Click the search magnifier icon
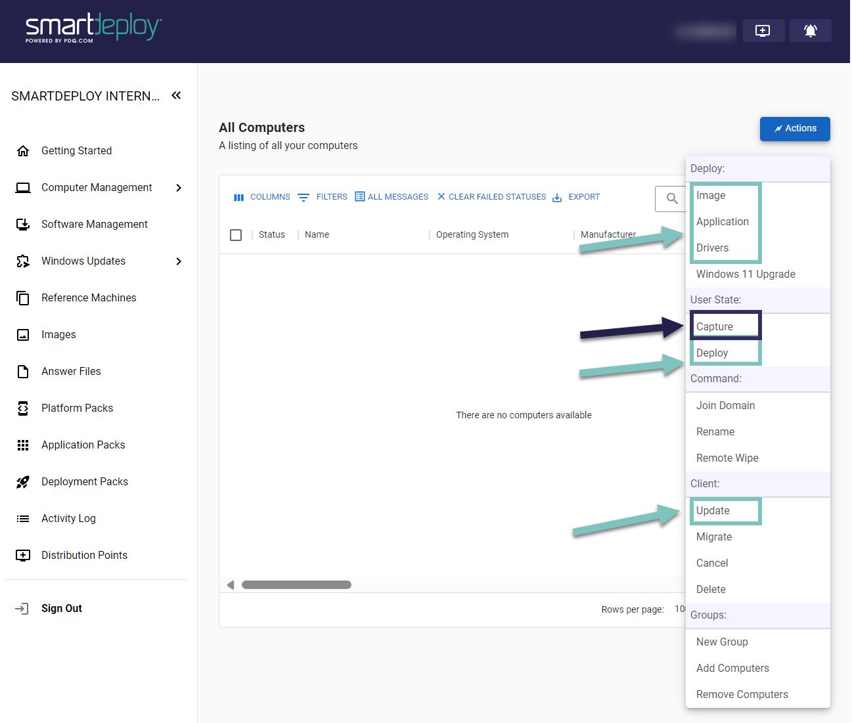The width and height of the screenshot is (852, 723). [x=671, y=198]
